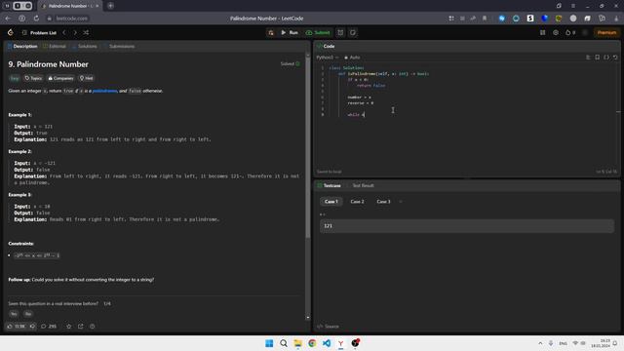This screenshot has height=351, width=624.
Task: Expand the Hint tag
Action: 87,78
